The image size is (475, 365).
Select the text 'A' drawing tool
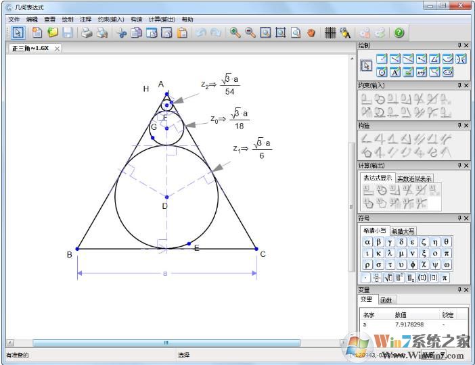395,72
